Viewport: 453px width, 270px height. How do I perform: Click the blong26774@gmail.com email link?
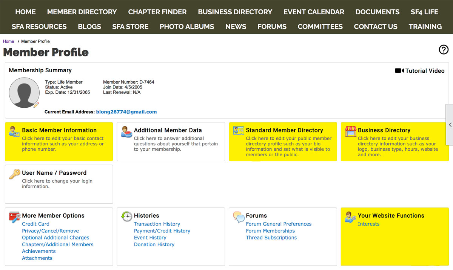(126, 112)
